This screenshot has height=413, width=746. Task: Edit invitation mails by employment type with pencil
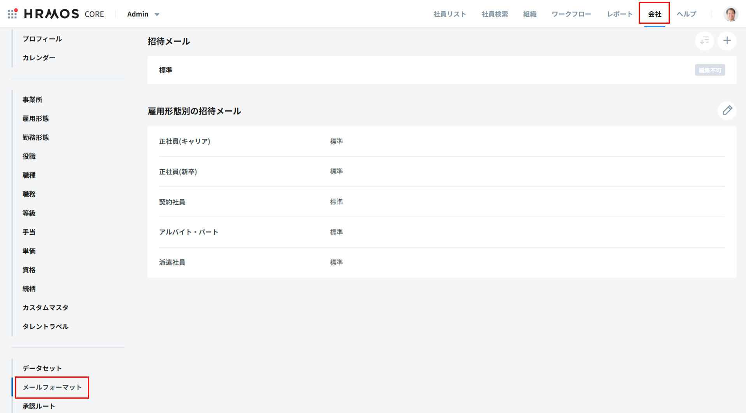coord(727,111)
